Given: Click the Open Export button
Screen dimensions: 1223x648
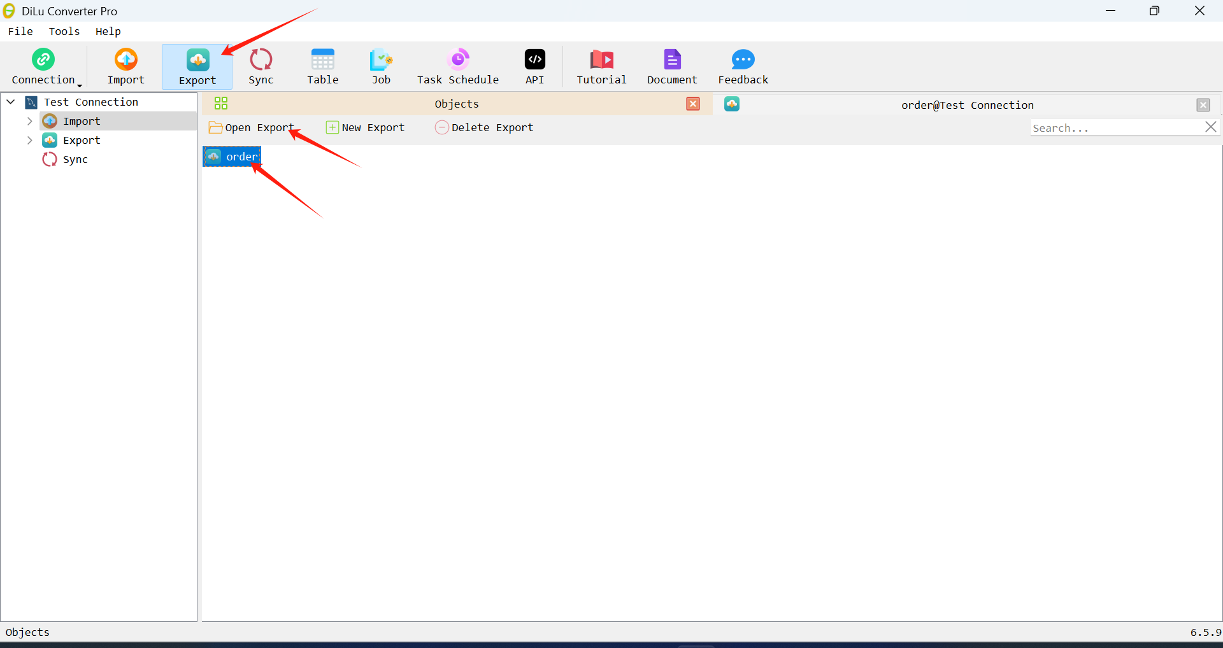Looking at the screenshot, I should point(252,127).
